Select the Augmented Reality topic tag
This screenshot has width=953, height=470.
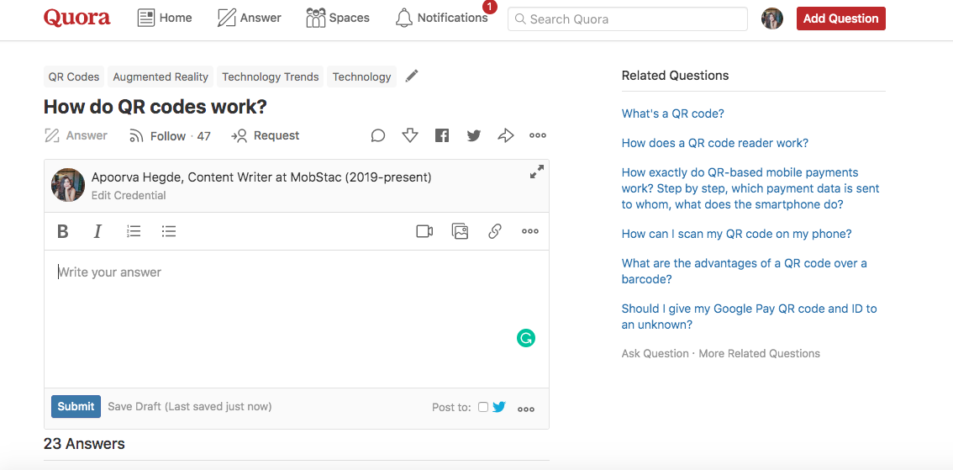(161, 77)
